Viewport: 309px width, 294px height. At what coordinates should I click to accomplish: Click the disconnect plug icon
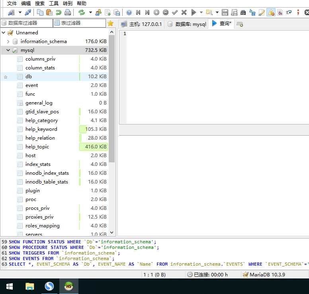28,13
